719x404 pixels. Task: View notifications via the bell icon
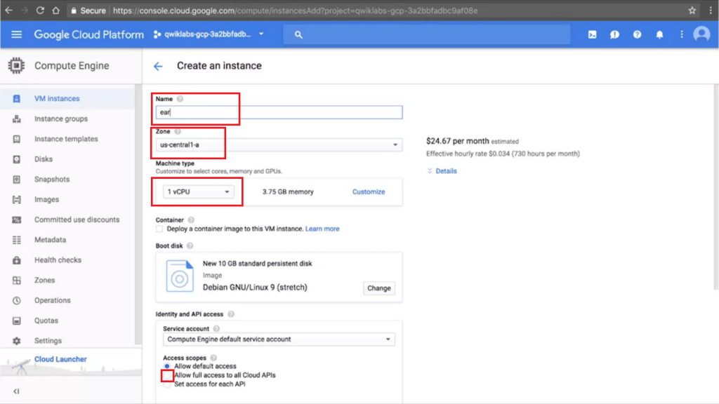[x=659, y=34]
